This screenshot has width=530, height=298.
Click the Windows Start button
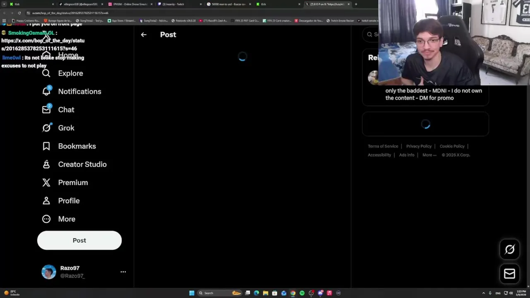192,293
